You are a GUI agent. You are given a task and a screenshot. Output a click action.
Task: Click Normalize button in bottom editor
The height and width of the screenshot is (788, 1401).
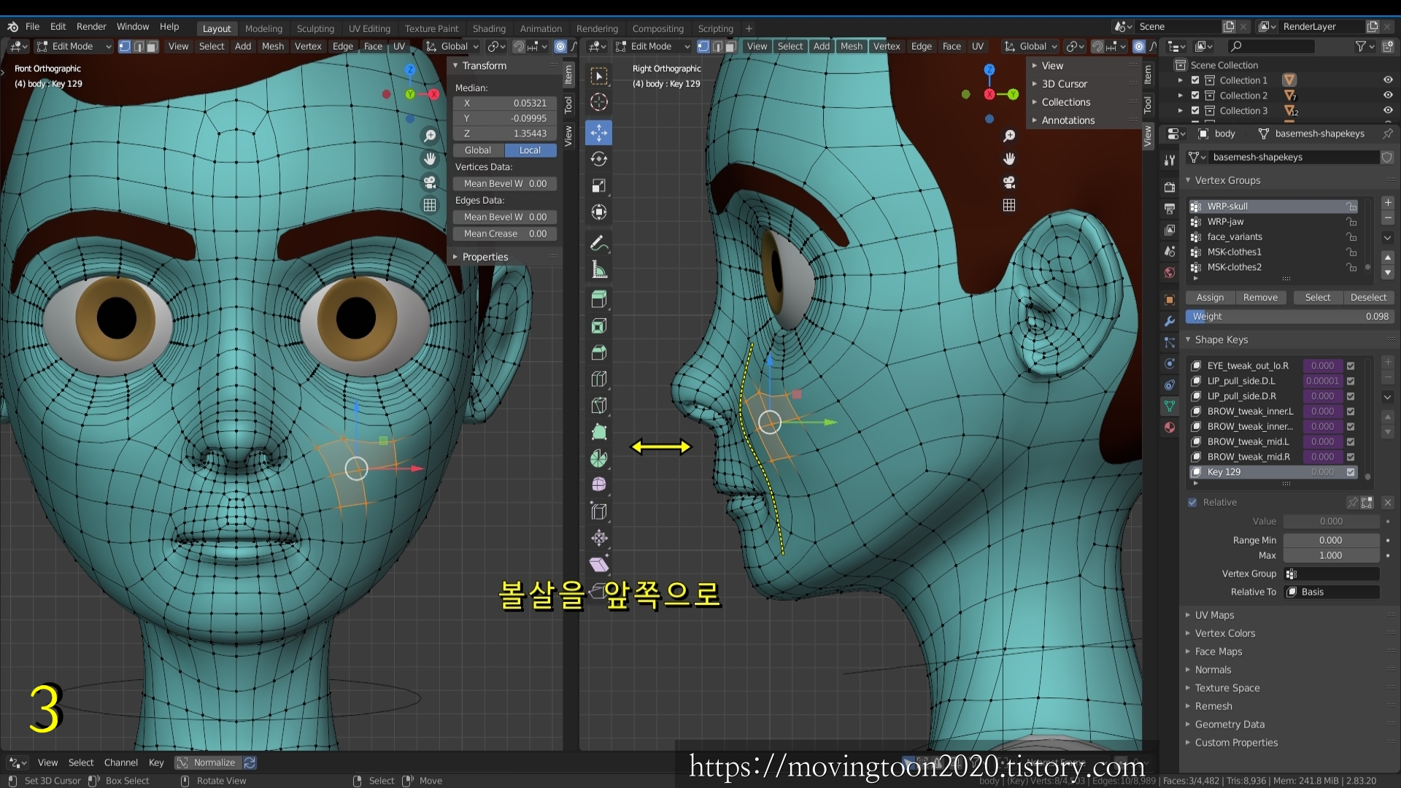click(209, 762)
